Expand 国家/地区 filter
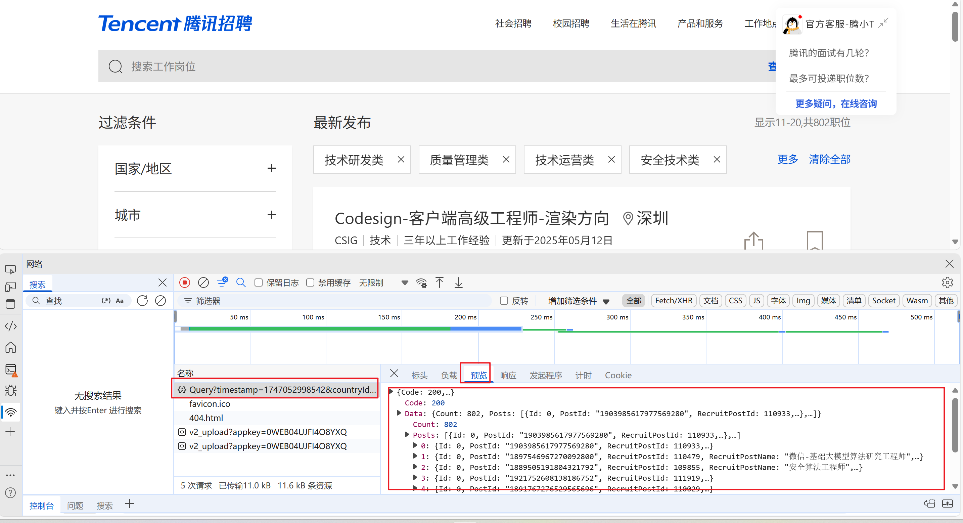This screenshot has width=963, height=523. tap(271, 168)
